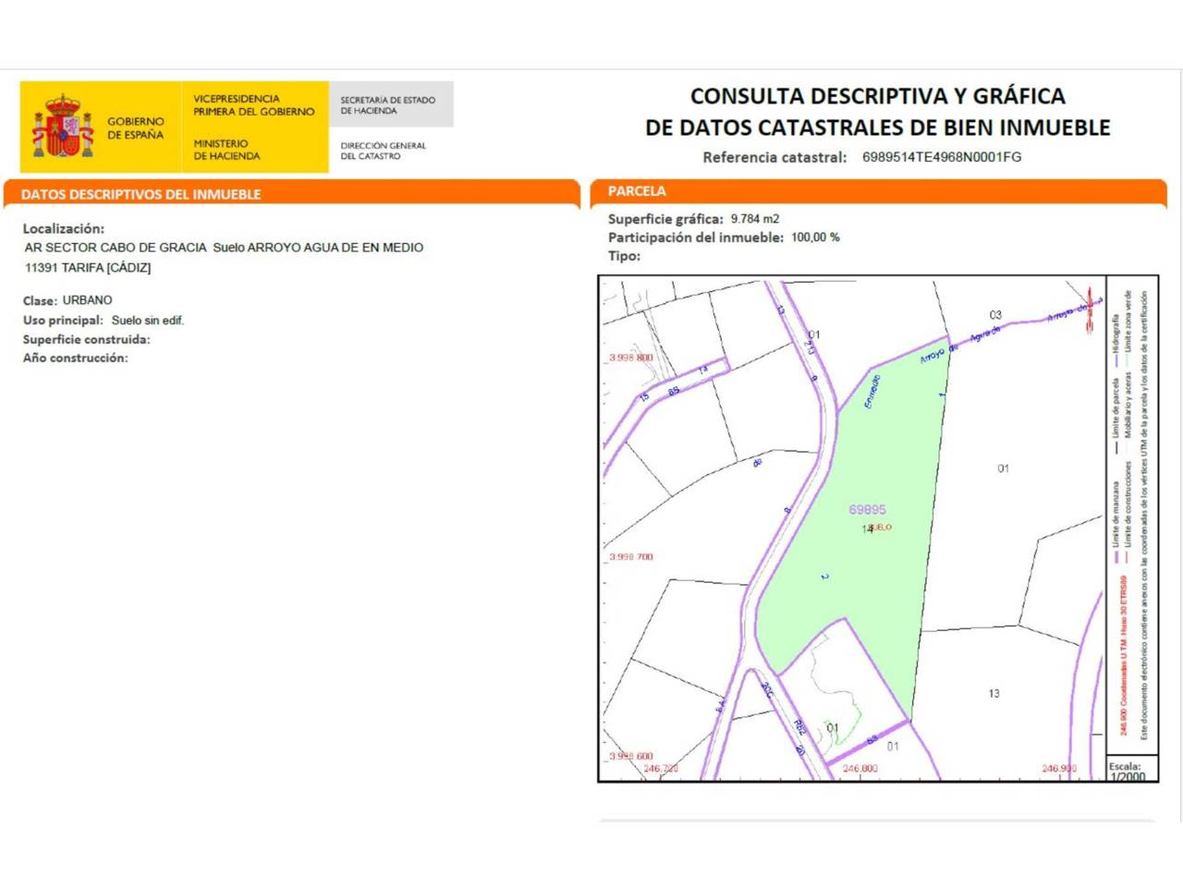The image size is (1183, 887).
Task: Click the Spanish coat of arms emblem
Action: tap(63, 127)
